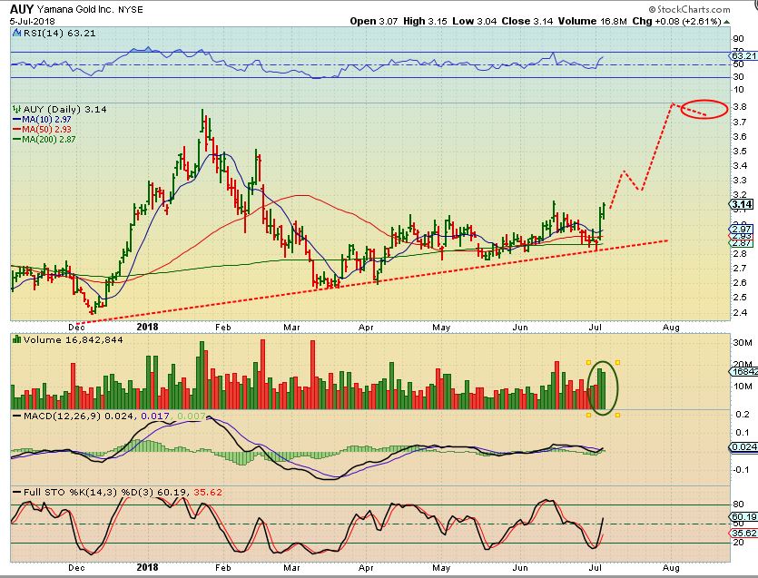Click the AUY (Daily) candlestick legend icon
Screen dimensions: 758x578
[16, 109]
